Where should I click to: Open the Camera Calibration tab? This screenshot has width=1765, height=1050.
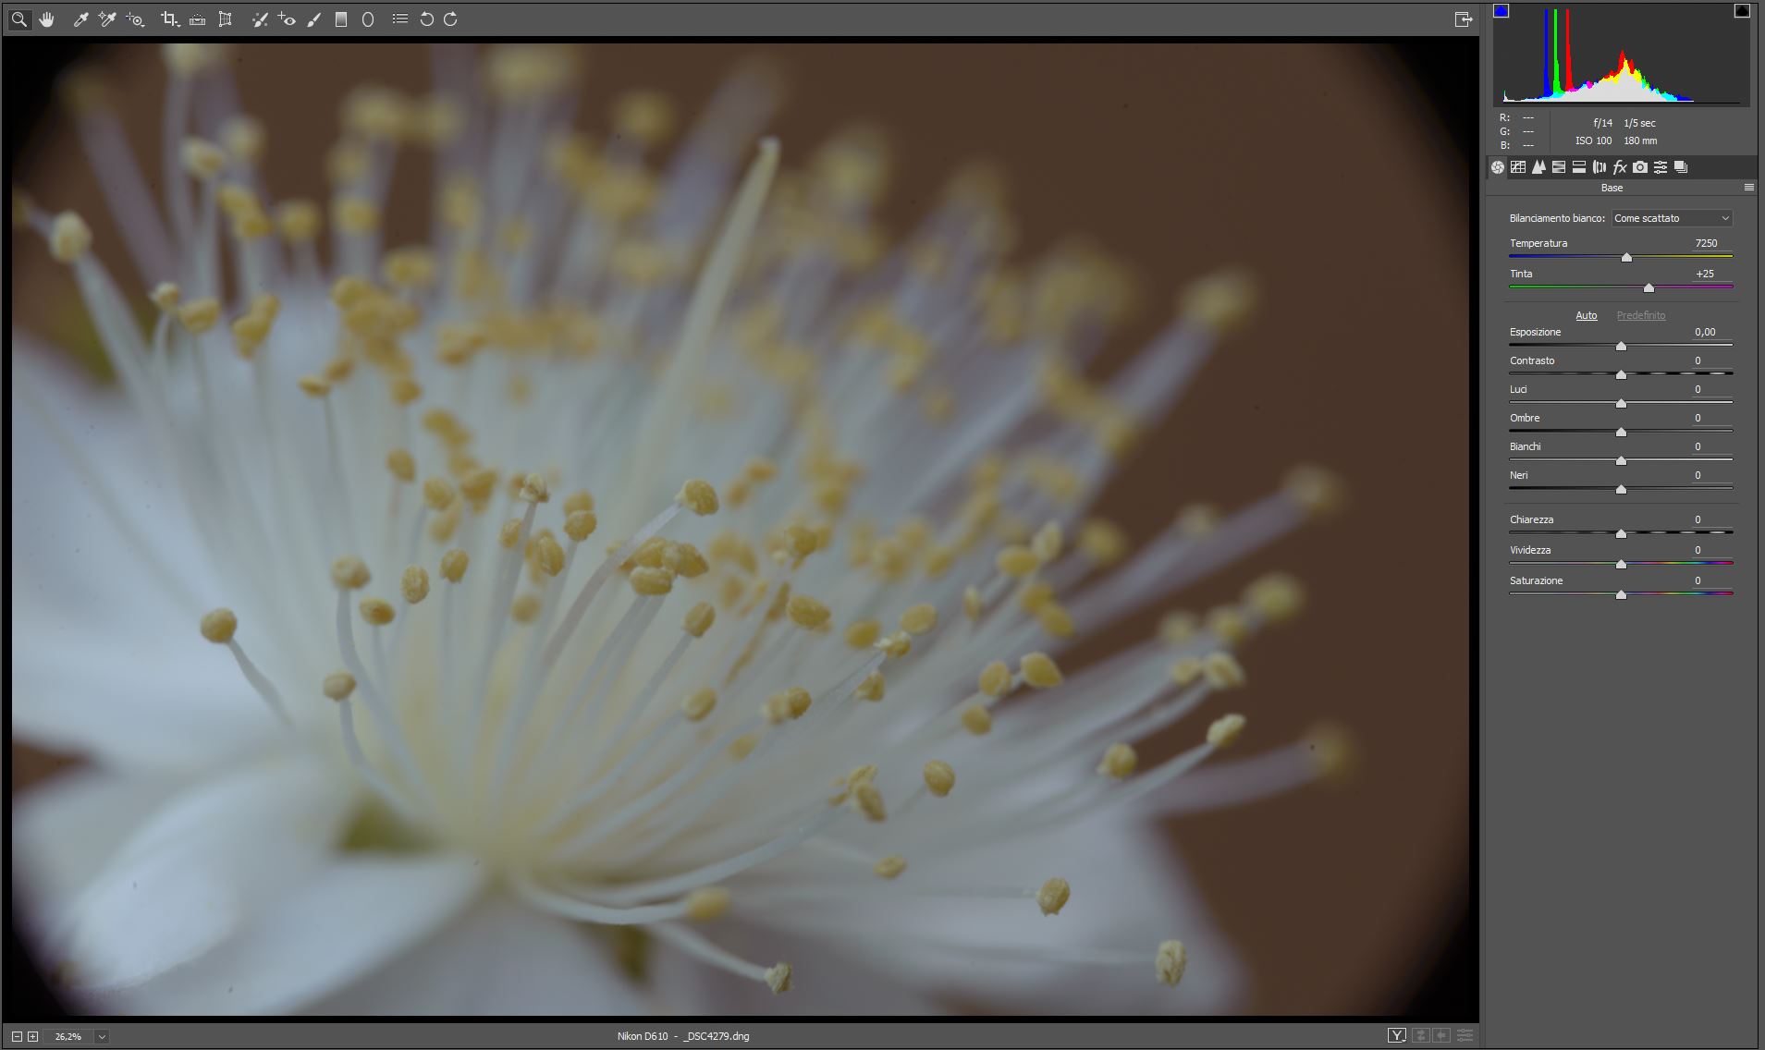(x=1640, y=167)
